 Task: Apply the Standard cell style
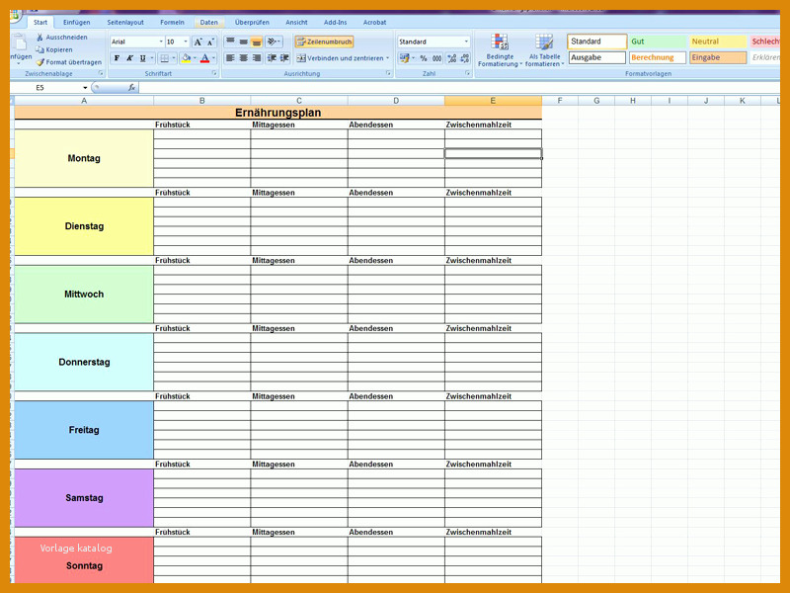point(597,42)
